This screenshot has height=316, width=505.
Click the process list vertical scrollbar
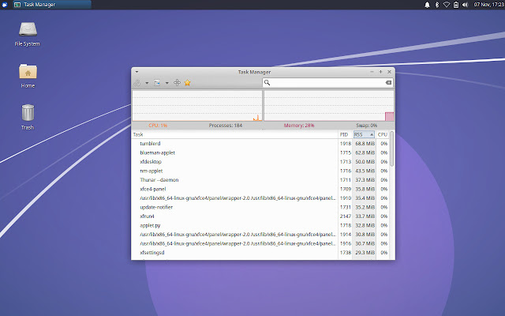point(391,149)
